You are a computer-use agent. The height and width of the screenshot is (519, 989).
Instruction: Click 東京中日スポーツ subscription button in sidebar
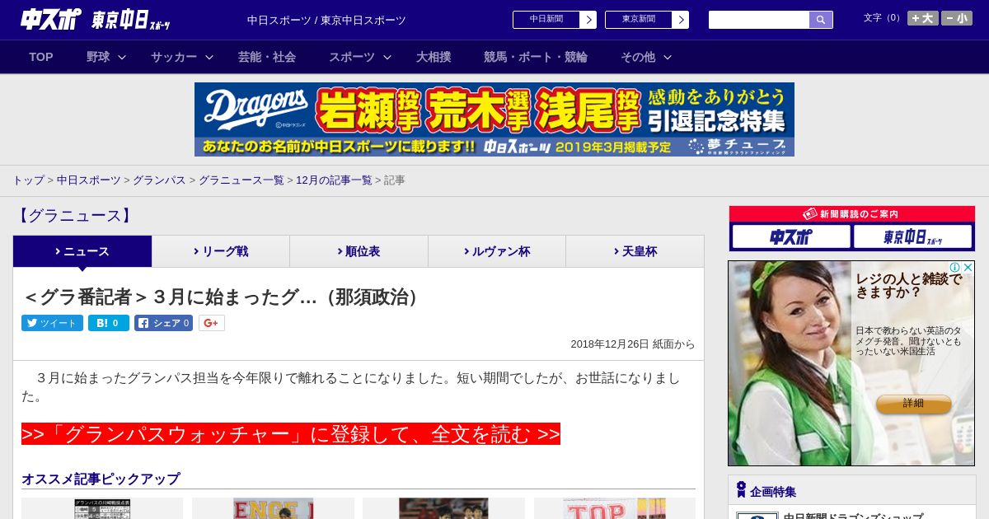click(913, 237)
